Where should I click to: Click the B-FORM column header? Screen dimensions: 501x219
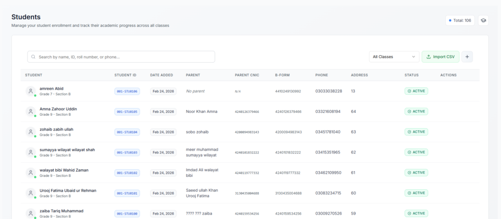click(x=282, y=75)
